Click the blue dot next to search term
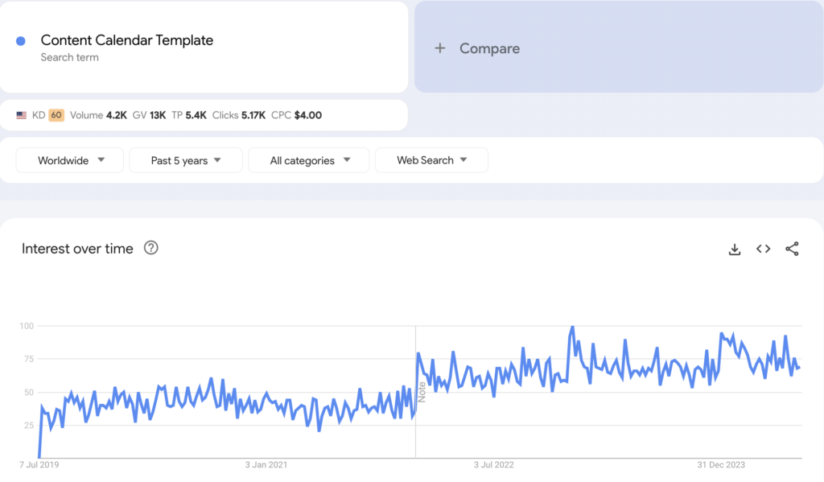The image size is (824, 482). (x=21, y=41)
